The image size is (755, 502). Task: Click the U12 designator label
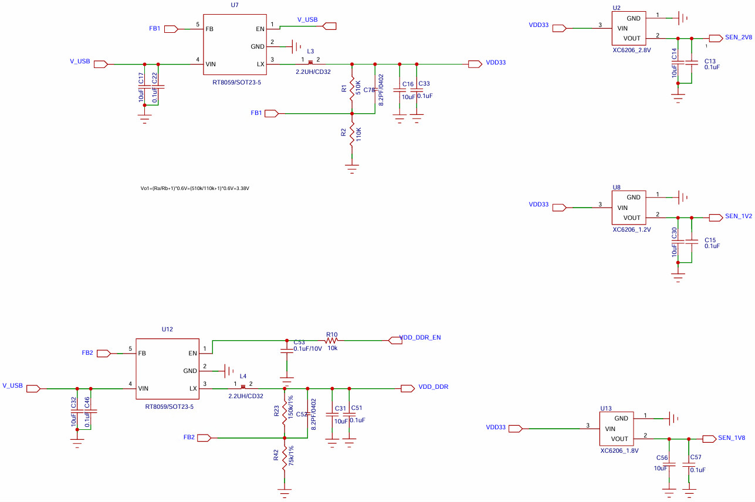click(167, 329)
